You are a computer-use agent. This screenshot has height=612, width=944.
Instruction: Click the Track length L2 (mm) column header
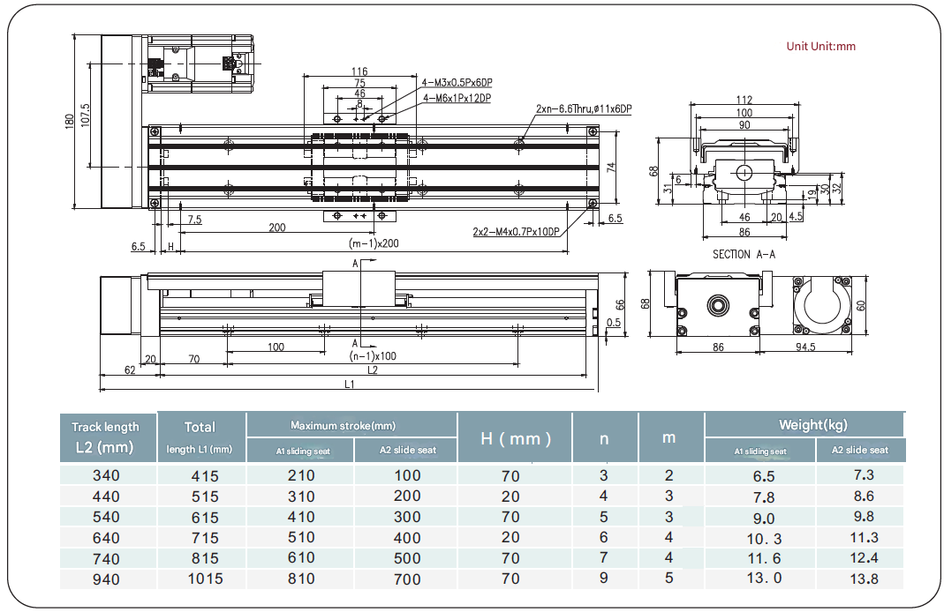pyautogui.click(x=106, y=437)
